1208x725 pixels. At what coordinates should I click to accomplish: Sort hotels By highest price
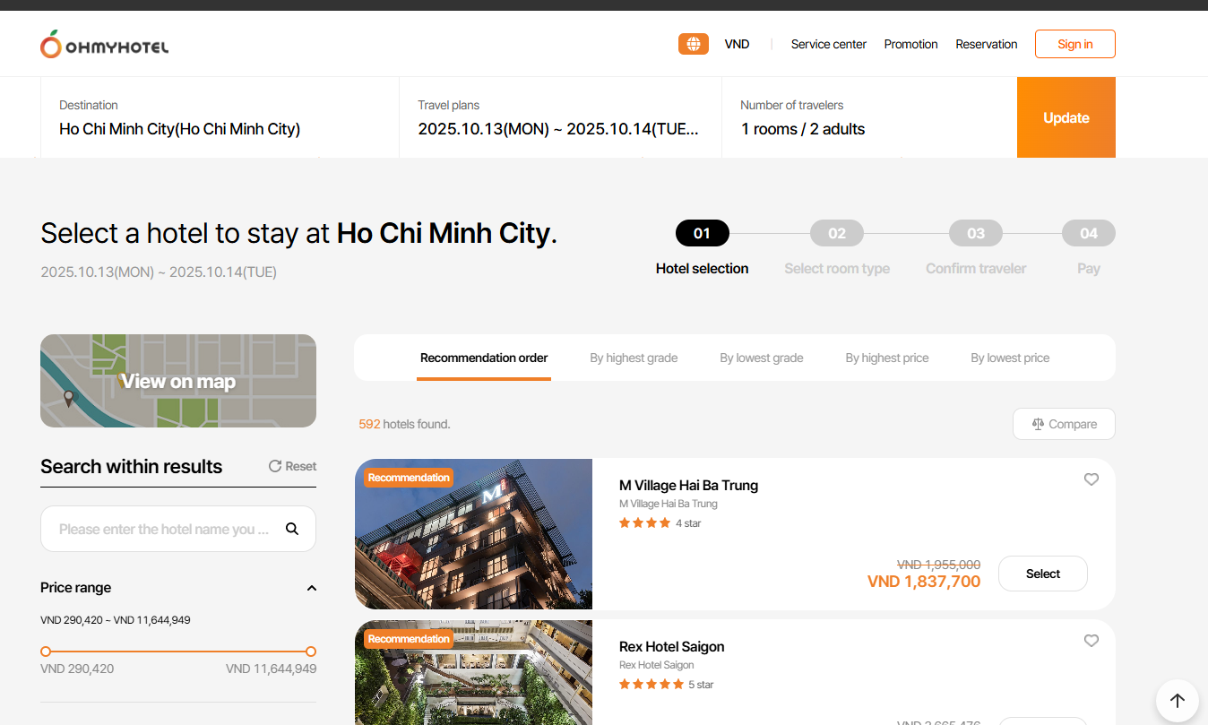tap(887, 358)
